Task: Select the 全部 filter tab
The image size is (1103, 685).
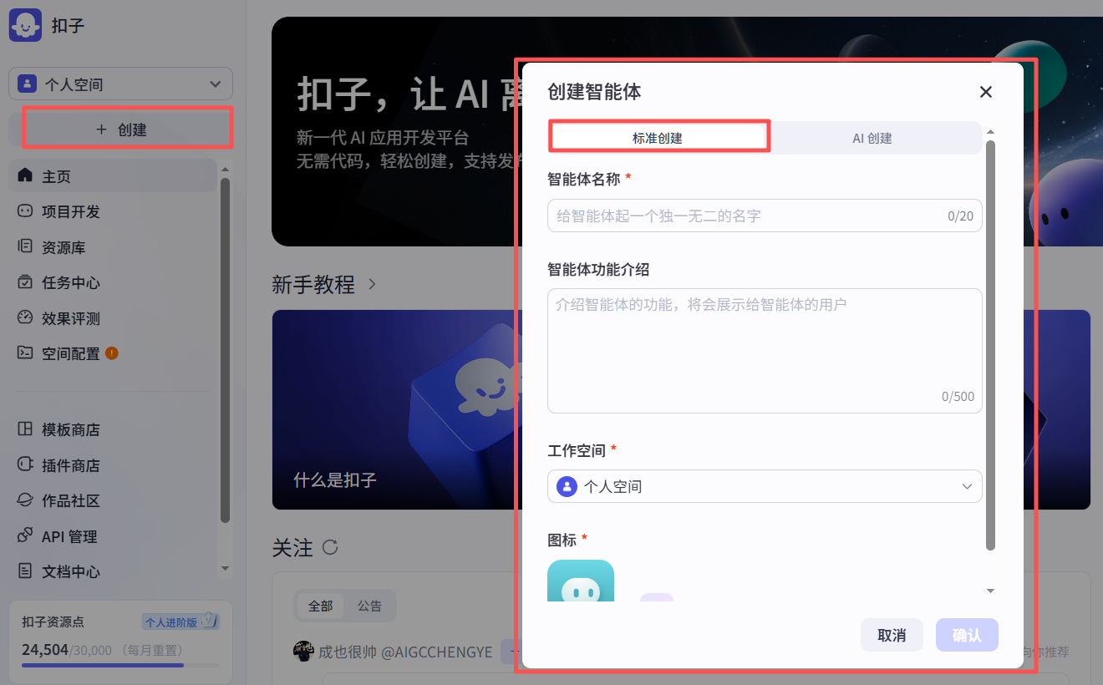Action: [x=320, y=606]
